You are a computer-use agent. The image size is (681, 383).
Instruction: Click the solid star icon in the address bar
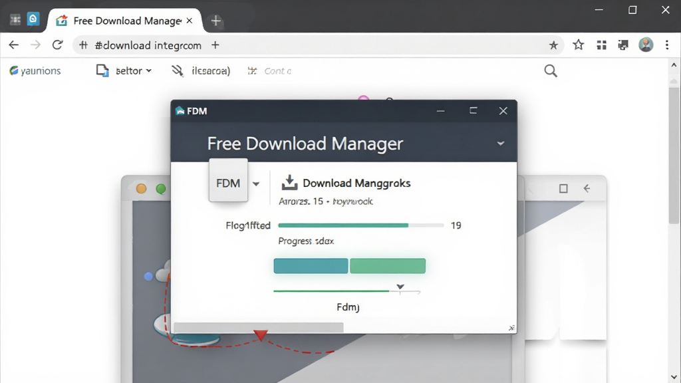[x=553, y=45]
